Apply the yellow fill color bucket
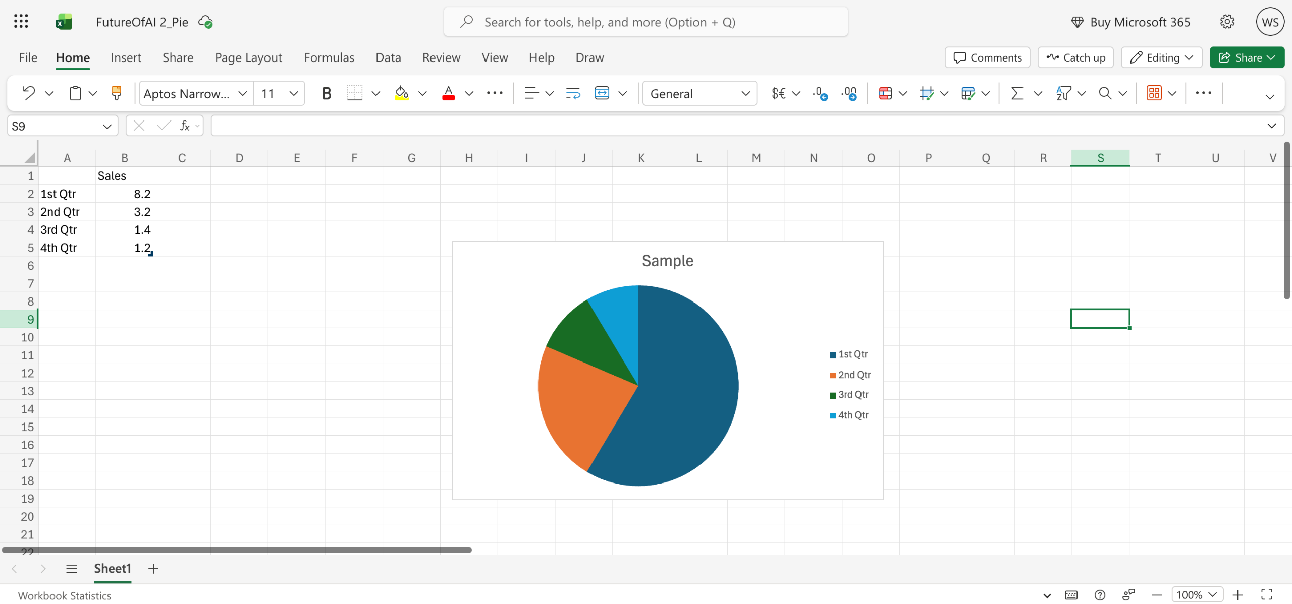This screenshot has height=604, width=1292. coord(402,93)
